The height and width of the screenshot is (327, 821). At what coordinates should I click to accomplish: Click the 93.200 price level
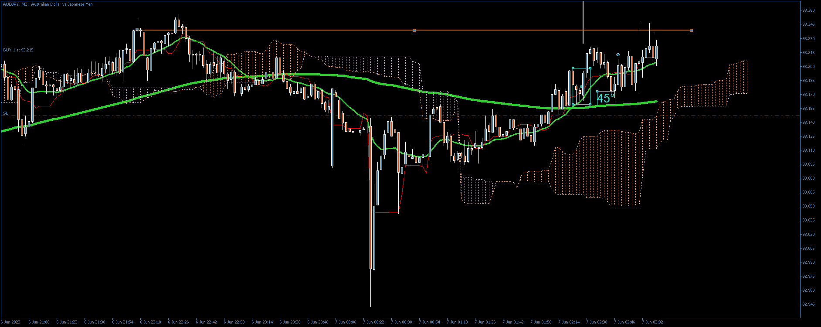point(808,66)
